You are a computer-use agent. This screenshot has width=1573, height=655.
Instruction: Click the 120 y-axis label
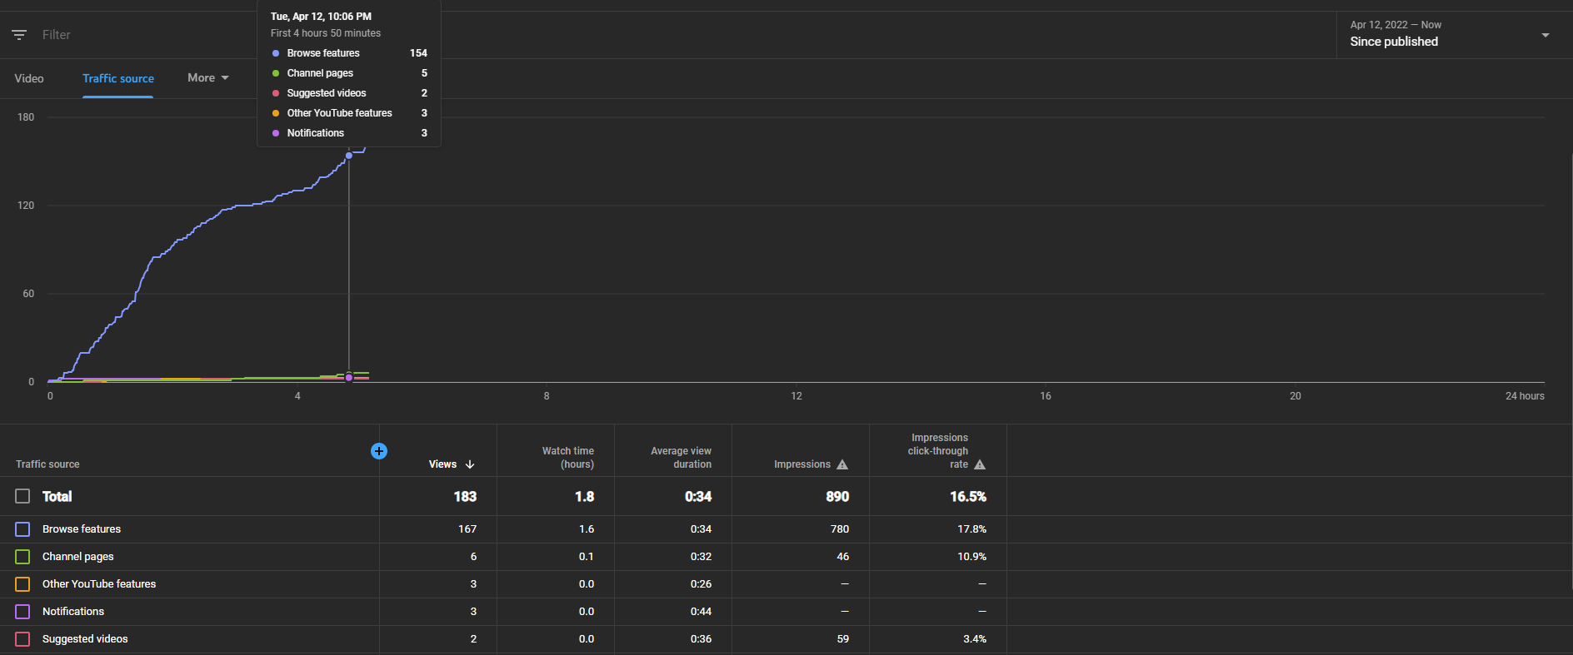pyautogui.click(x=26, y=206)
